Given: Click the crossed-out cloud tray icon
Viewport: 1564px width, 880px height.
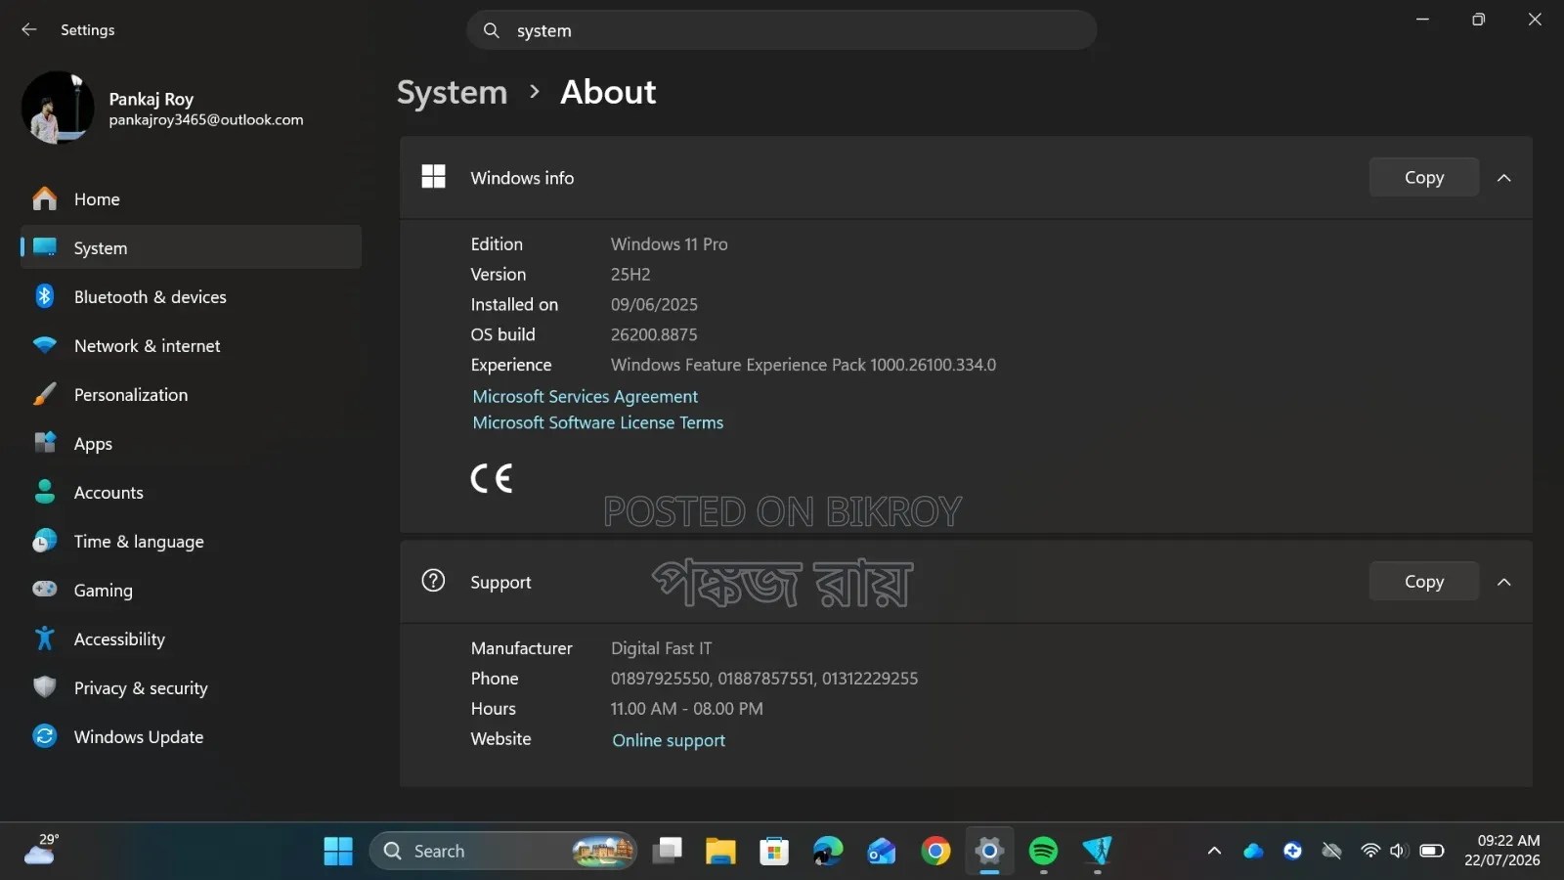Looking at the screenshot, I should (x=1331, y=851).
